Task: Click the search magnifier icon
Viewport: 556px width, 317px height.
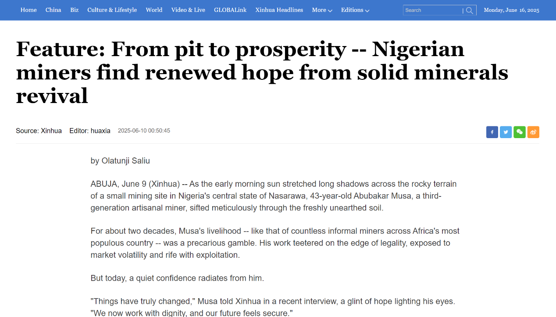Action: [470, 10]
